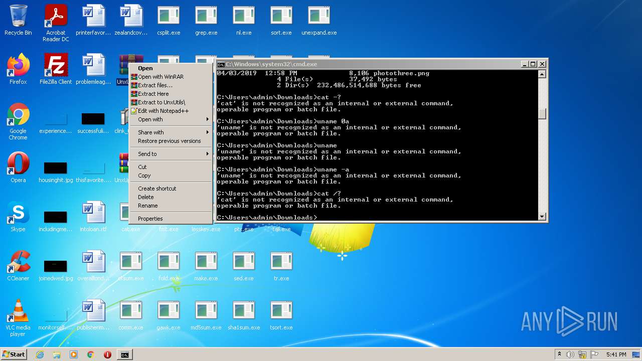Choose Edit with Notepad++

click(171, 111)
